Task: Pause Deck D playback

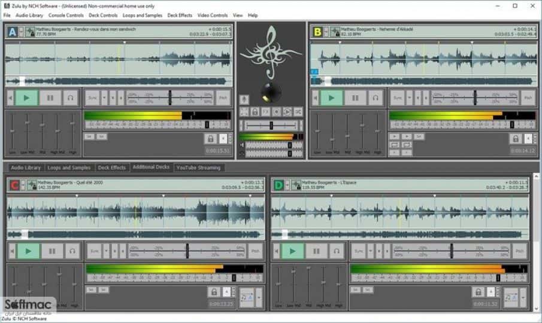Action: tap(316, 251)
